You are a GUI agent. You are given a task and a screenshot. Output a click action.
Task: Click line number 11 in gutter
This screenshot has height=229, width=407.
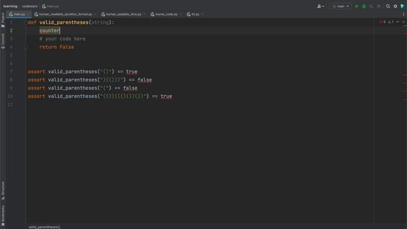pyautogui.click(x=10, y=104)
